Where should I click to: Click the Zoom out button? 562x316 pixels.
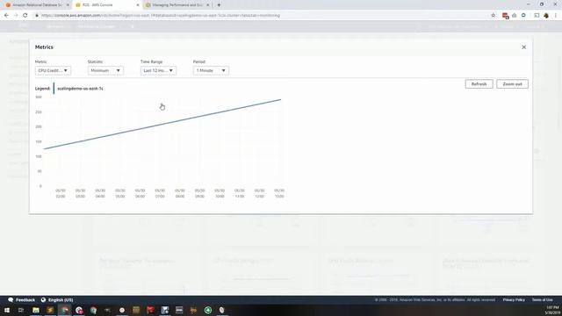[512, 84]
